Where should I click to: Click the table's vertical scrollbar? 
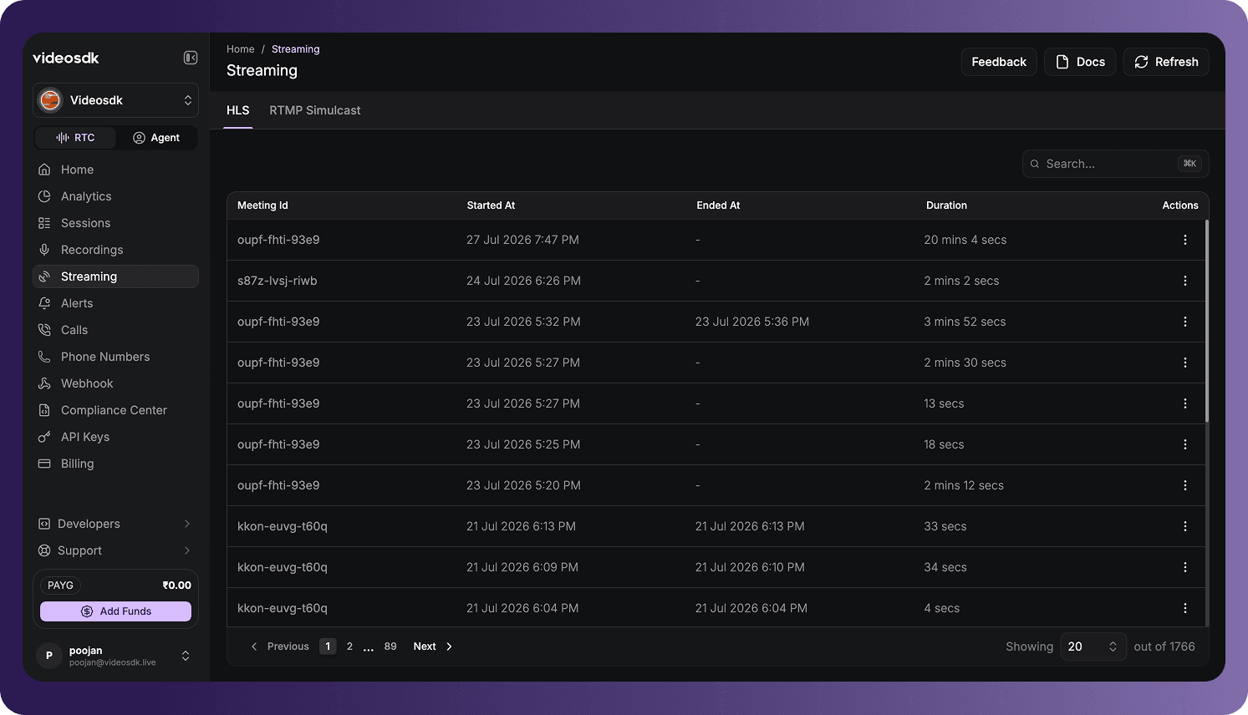(x=1207, y=322)
